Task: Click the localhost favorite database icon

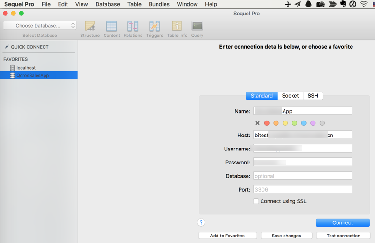Action: coord(13,68)
